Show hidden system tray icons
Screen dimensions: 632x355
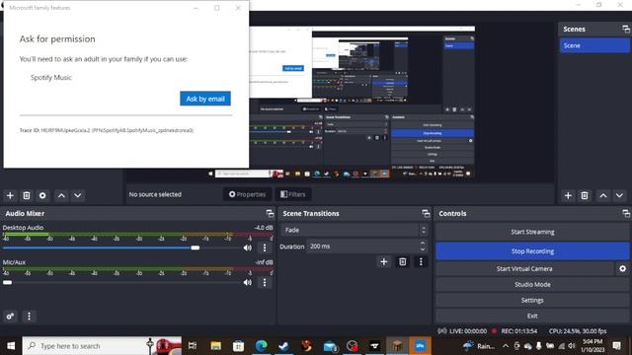(x=506, y=346)
